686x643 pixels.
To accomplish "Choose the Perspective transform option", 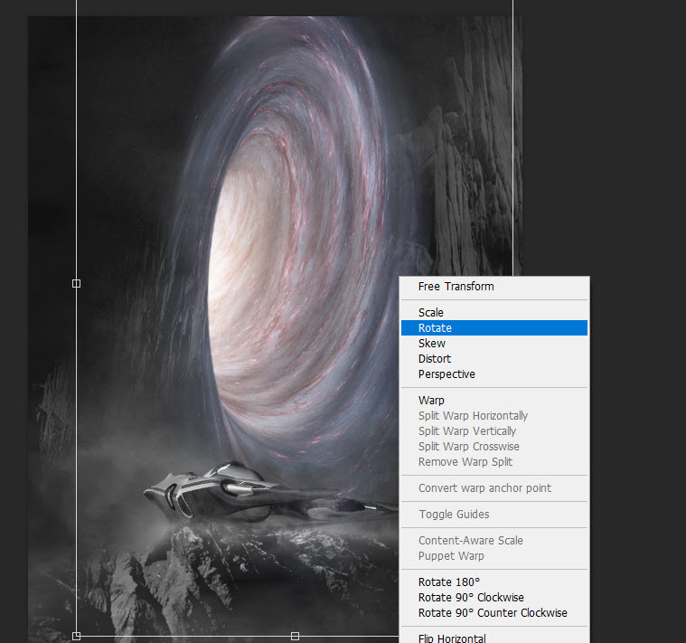I will coord(446,374).
